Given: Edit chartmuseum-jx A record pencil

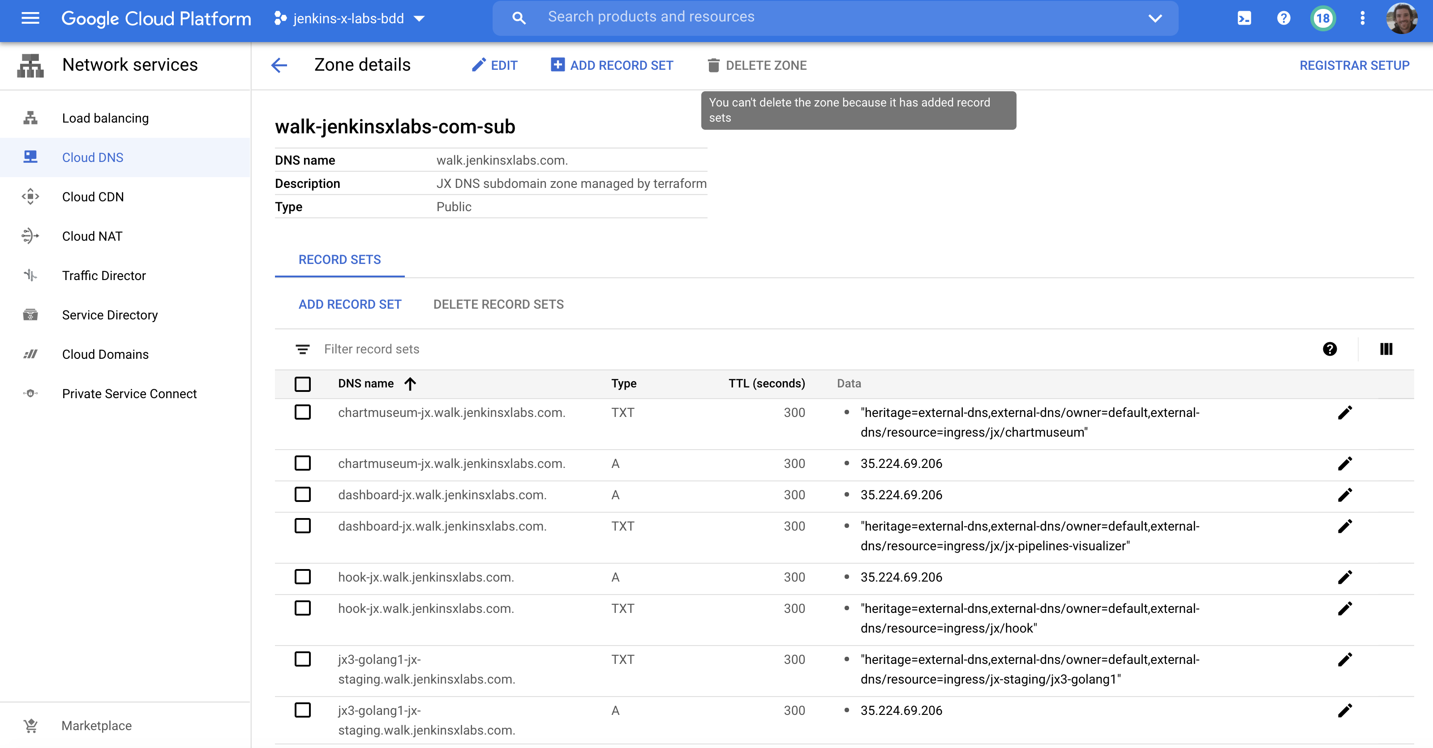Looking at the screenshot, I should (1345, 464).
